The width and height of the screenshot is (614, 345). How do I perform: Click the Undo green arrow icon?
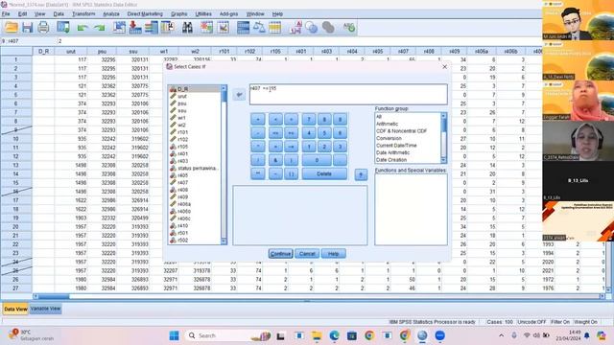point(83,28)
